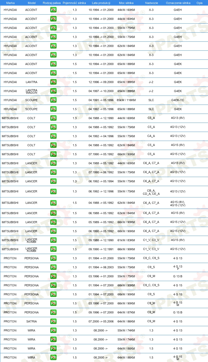Click the Pojemność silnika column header
The width and height of the screenshot is (208, 362).
pyautogui.click(x=74, y=3)
